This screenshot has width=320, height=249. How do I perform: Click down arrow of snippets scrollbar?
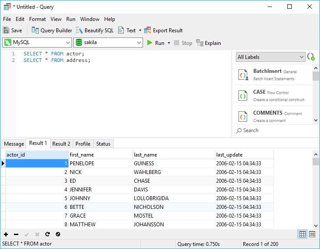[316, 120]
